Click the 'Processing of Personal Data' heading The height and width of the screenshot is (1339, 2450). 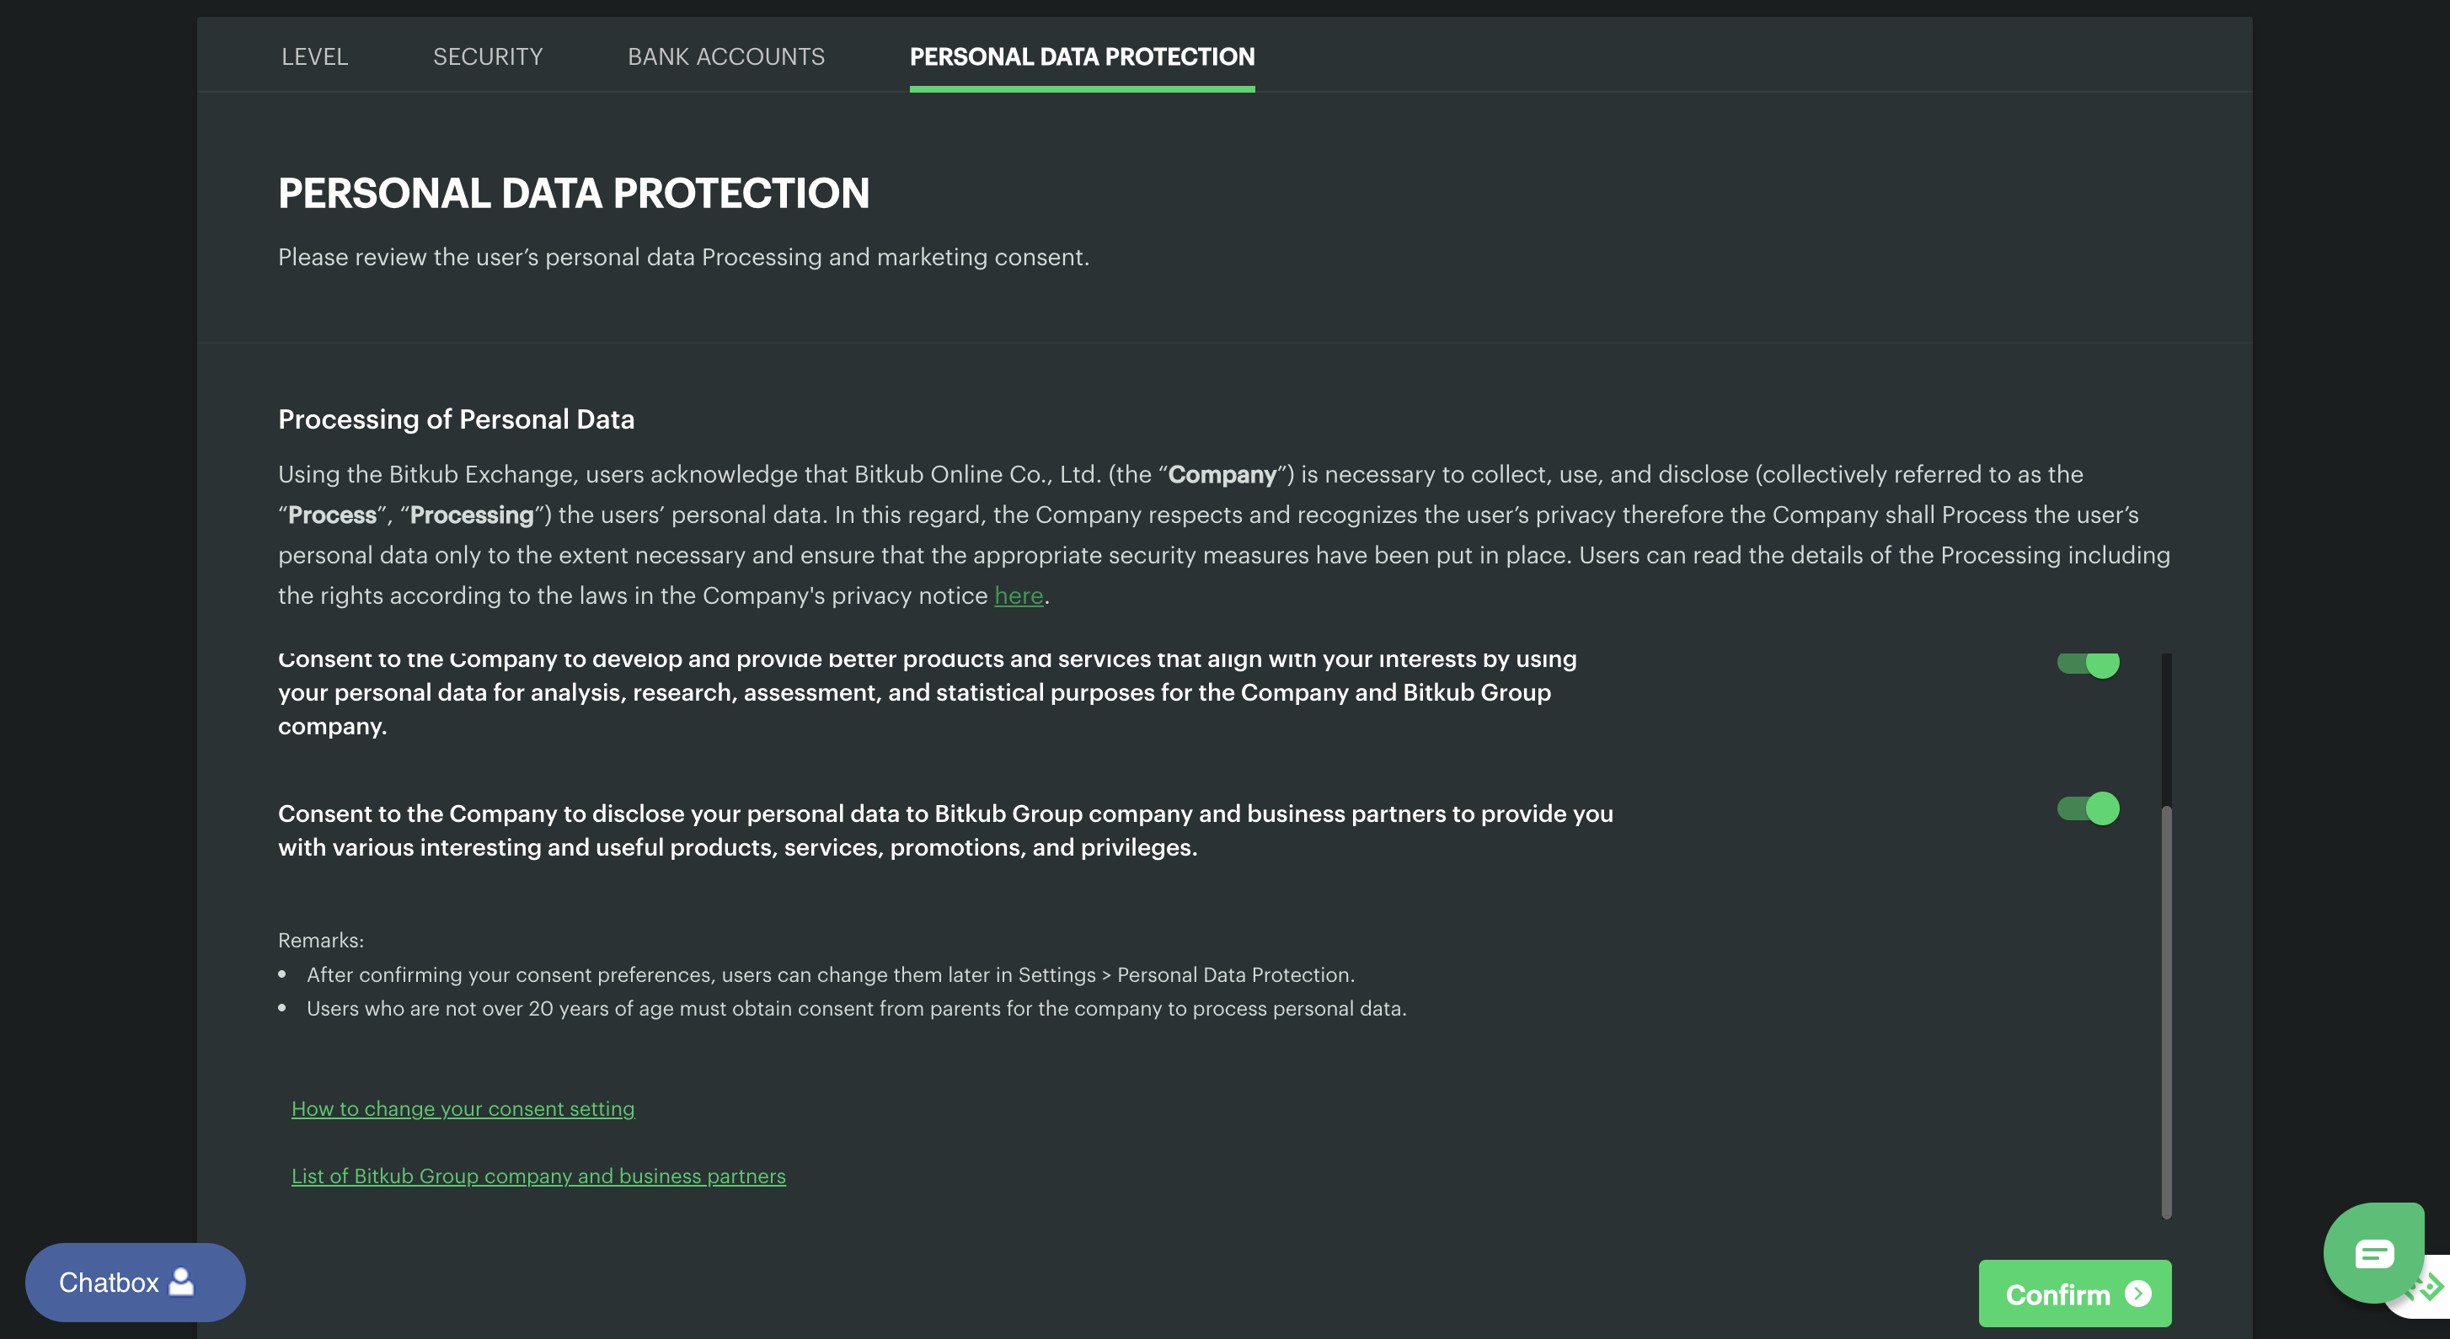click(x=456, y=419)
